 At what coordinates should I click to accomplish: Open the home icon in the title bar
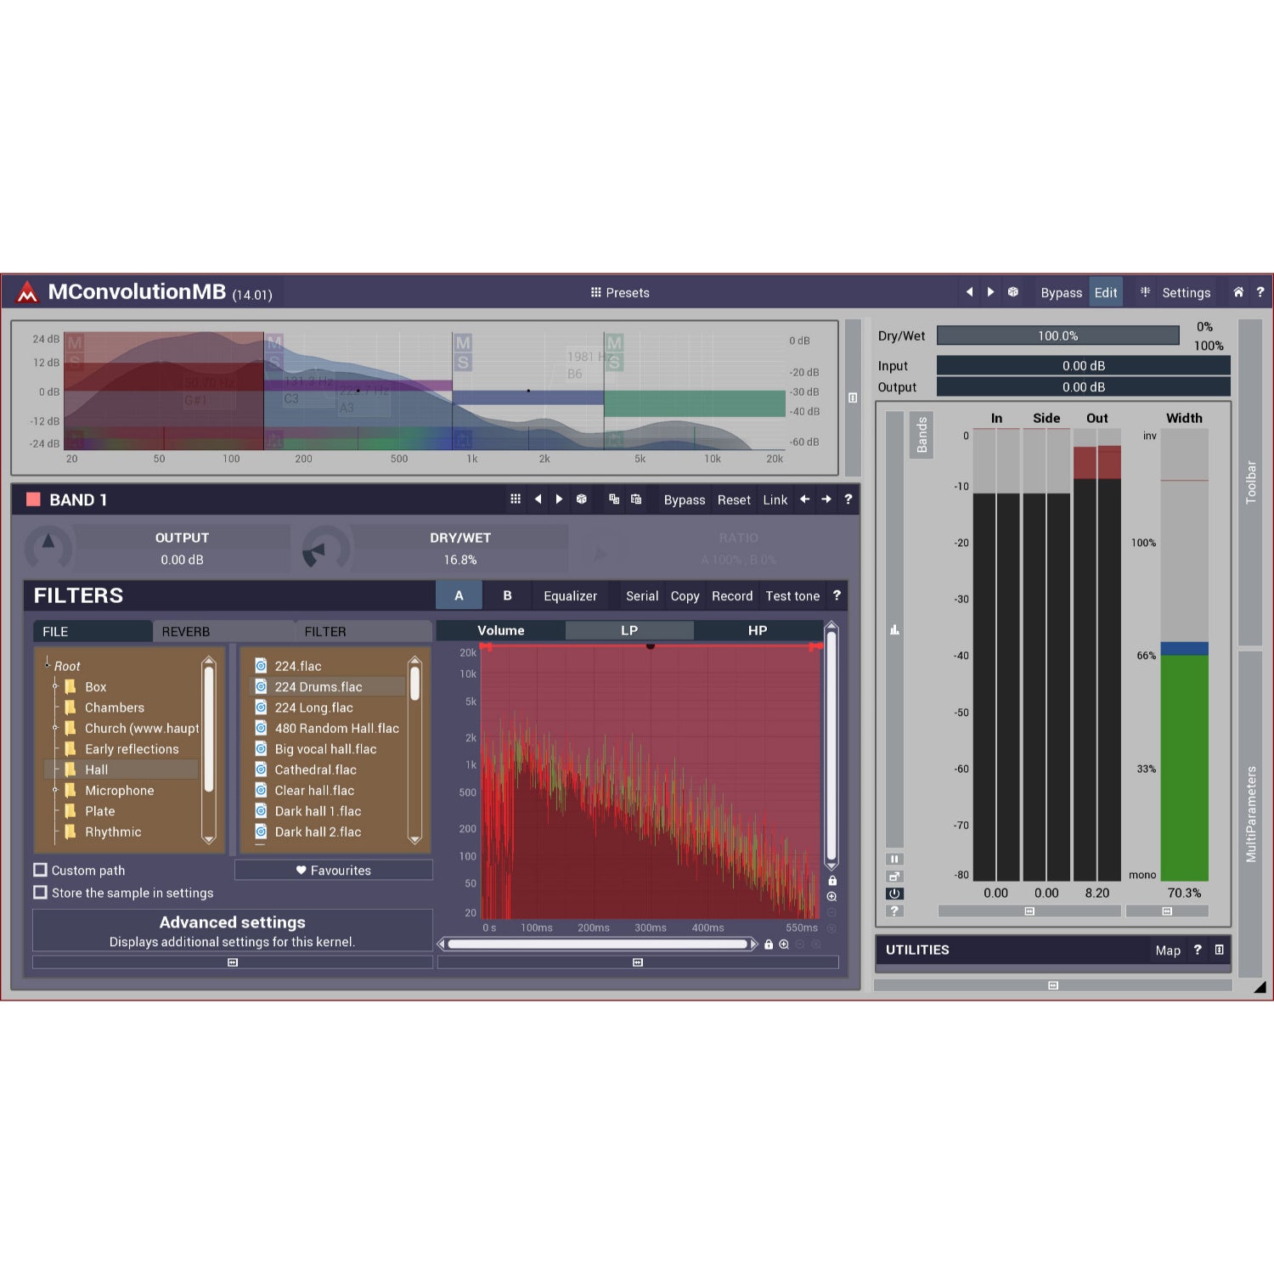point(1238,292)
